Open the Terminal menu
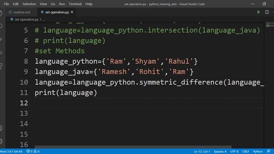The height and width of the screenshot is (154, 274). coord(75,4)
